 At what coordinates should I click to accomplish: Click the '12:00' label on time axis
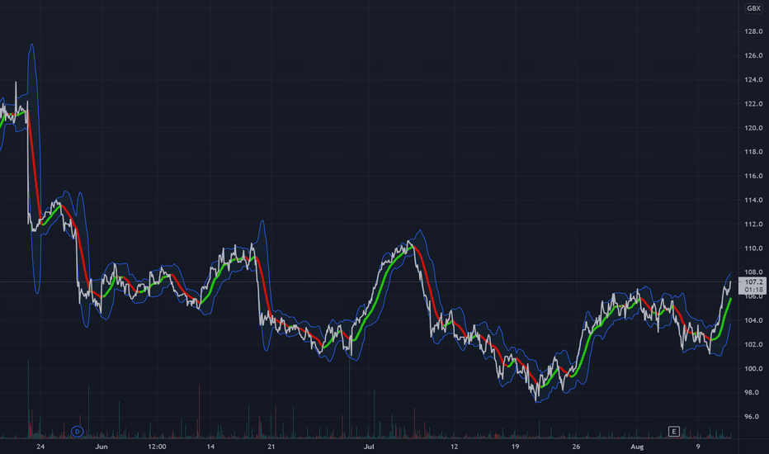tap(157, 447)
